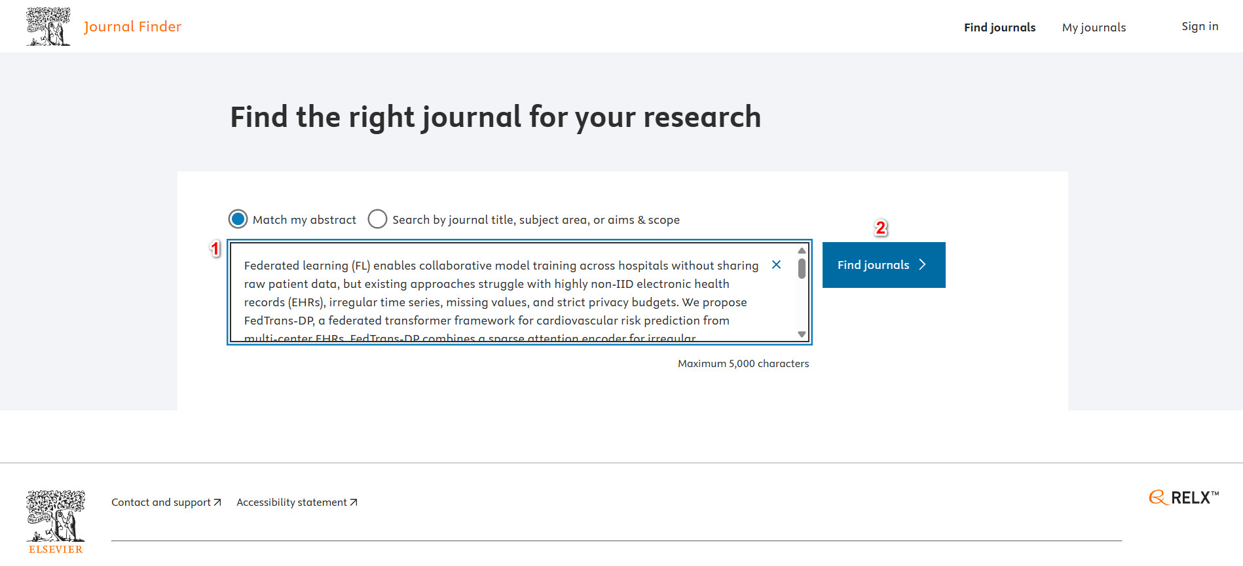Viewport: 1243px width, 566px height.
Task: Click the abstract textarea scrollbar thumb
Action: tap(802, 269)
